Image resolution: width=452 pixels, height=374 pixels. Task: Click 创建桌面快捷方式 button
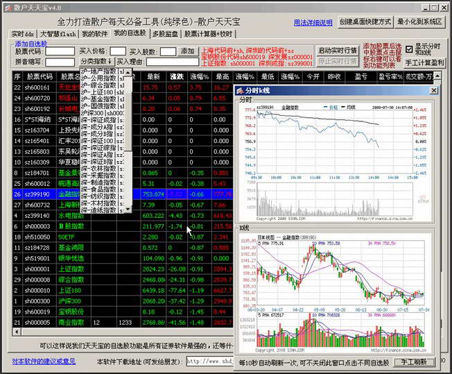pos(365,22)
